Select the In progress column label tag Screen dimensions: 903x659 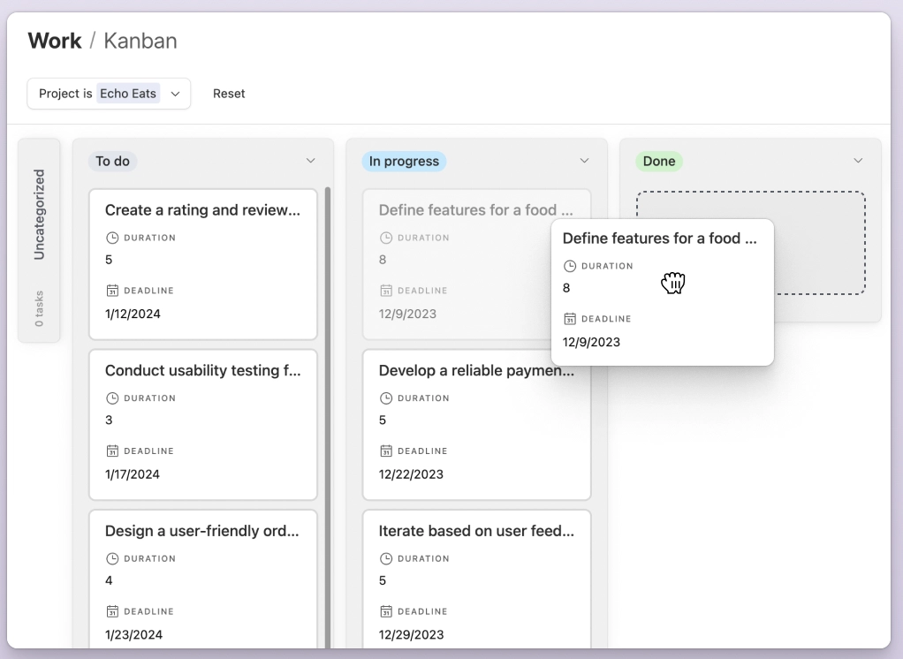coord(404,162)
